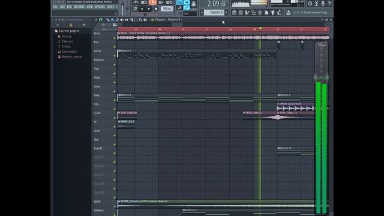
Task: Click the record button
Action: 156,9
